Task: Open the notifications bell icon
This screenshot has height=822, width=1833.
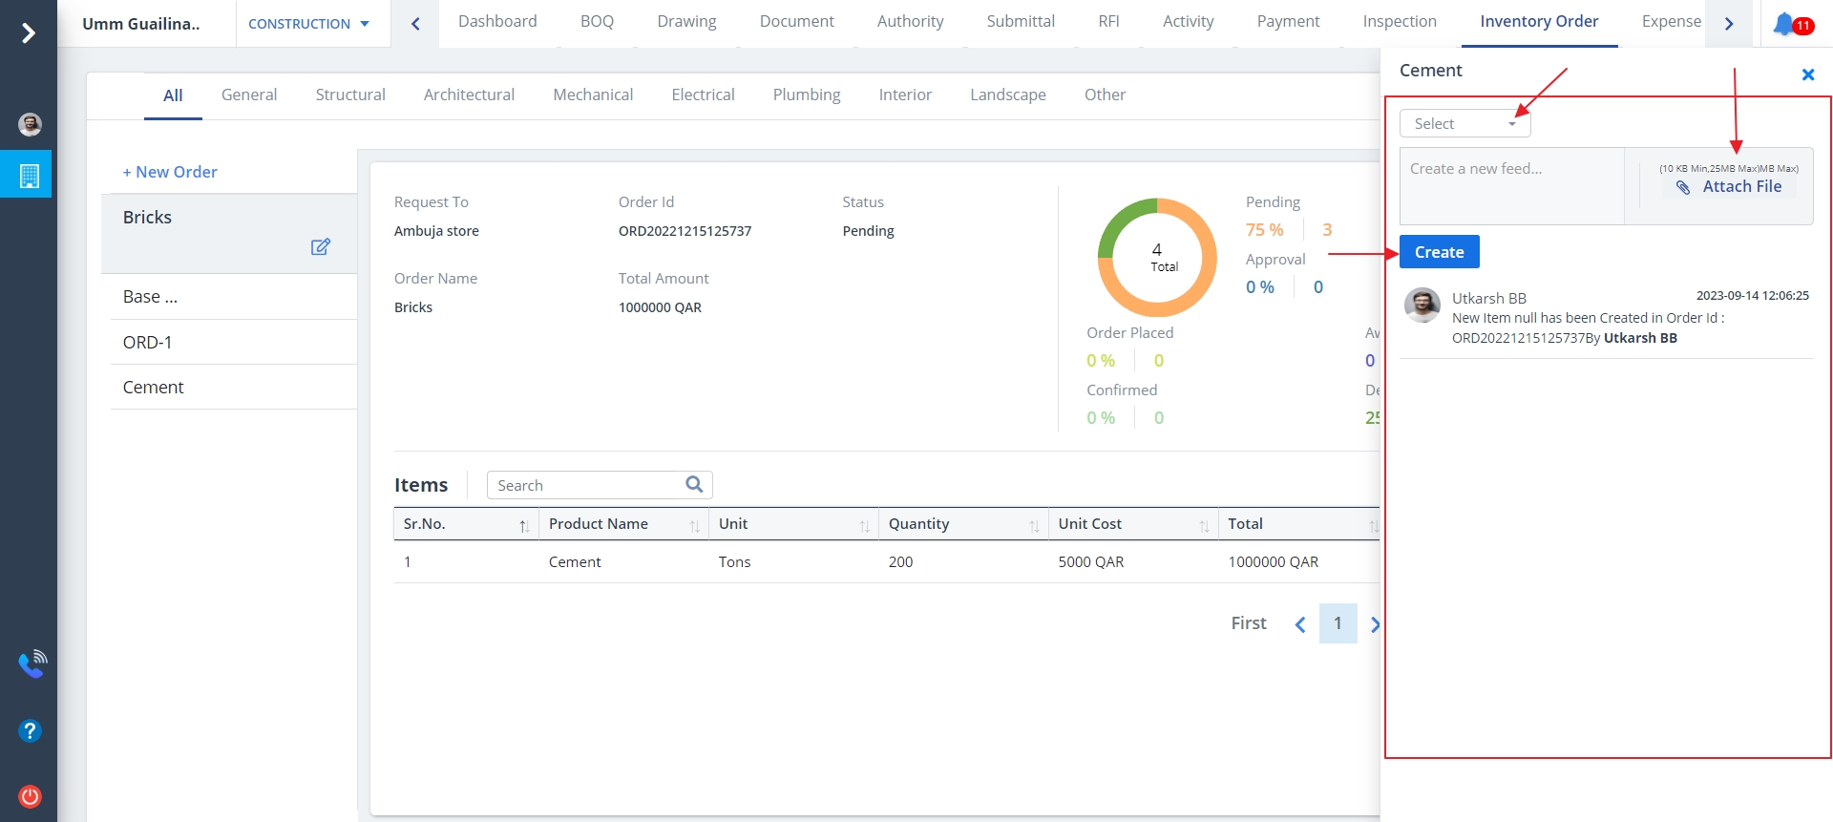Action: (1783, 24)
